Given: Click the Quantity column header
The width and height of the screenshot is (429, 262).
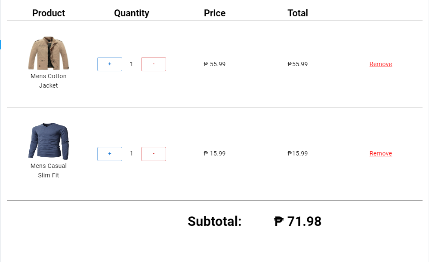Looking at the screenshot, I should point(132,13).
